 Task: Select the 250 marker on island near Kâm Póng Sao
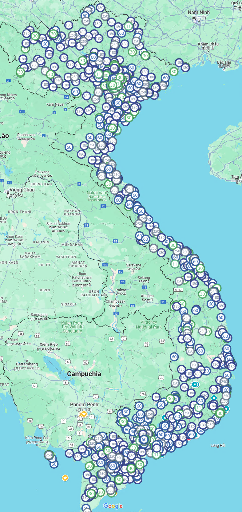[x=49, y=455]
